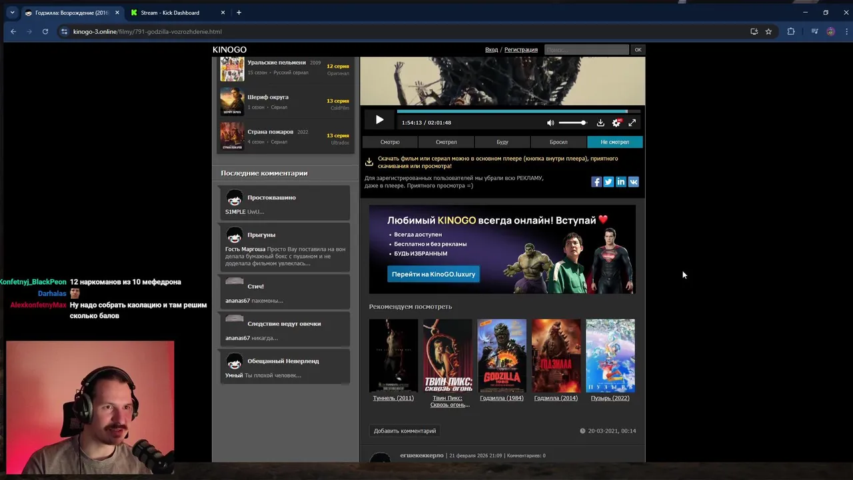Open Обещанный Неверленд comment entry
The width and height of the screenshot is (853, 480).
[285, 367]
